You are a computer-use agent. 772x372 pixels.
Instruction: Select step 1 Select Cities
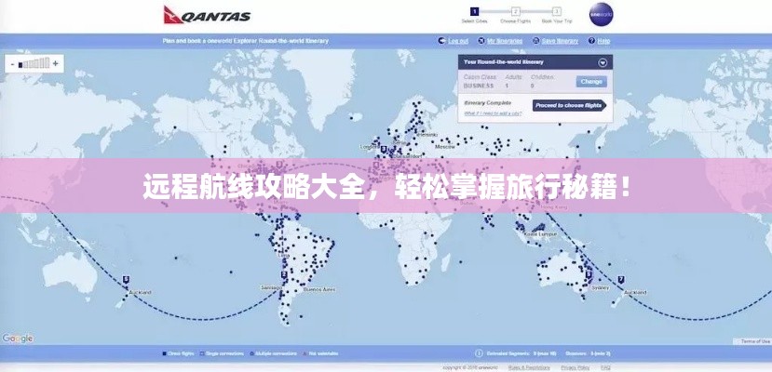[475, 12]
